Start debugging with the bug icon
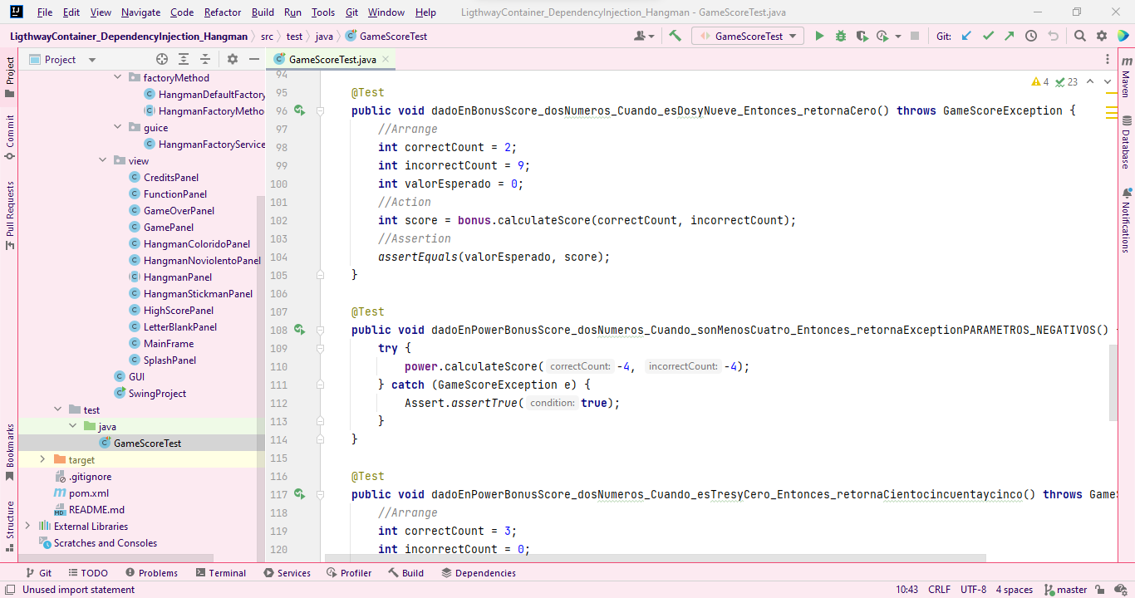The width and height of the screenshot is (1135, 598). tap(841, 35)
